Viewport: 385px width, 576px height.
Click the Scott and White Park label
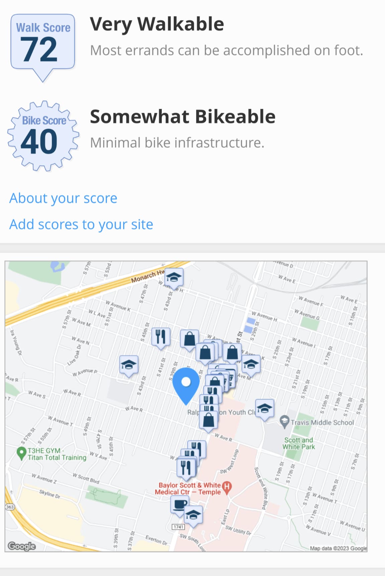click(299, 443)
